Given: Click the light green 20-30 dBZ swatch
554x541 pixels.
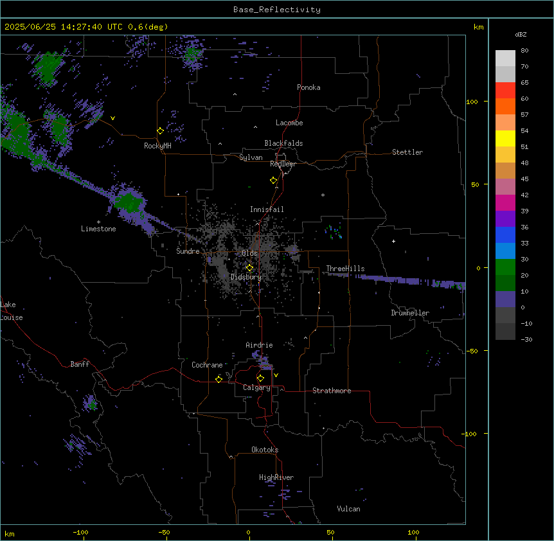Looking at the screenshot, I should 505,267.
